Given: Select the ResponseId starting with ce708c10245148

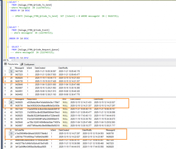Looking at the screenshot, I should point(43,122).
